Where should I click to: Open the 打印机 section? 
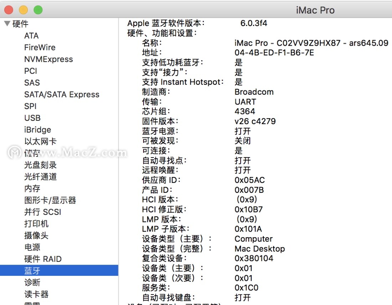pos(36,224)
